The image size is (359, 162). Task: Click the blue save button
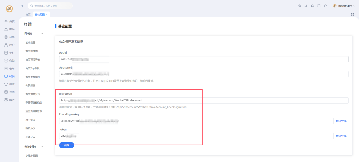click(67, 145)
